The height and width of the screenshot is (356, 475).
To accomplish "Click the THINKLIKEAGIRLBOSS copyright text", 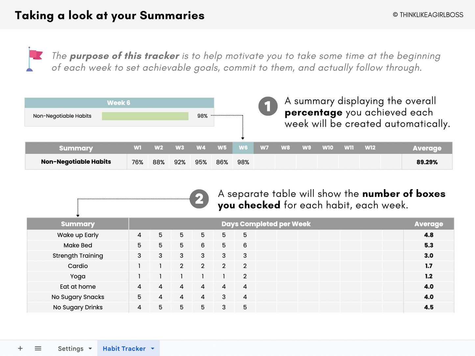I will pos(428,15).
